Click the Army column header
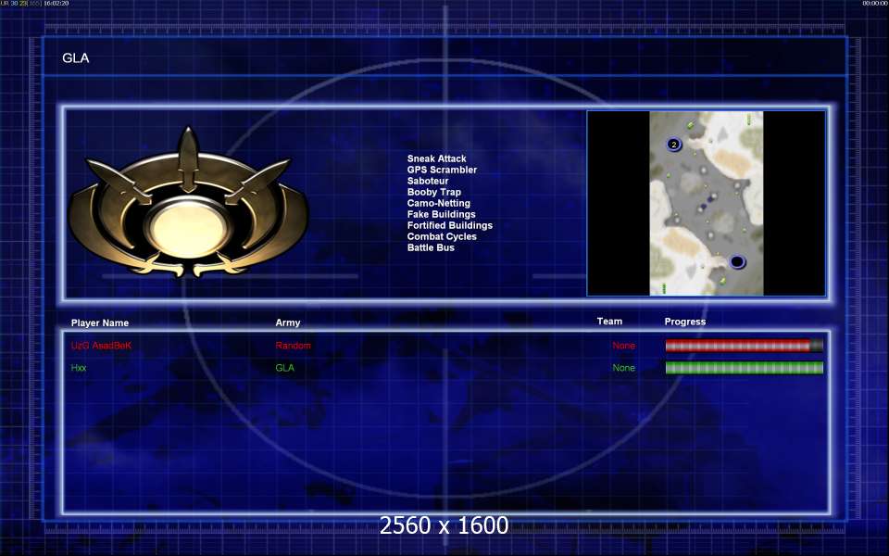This screenshot has height=556, width=889. click(288, 322)
